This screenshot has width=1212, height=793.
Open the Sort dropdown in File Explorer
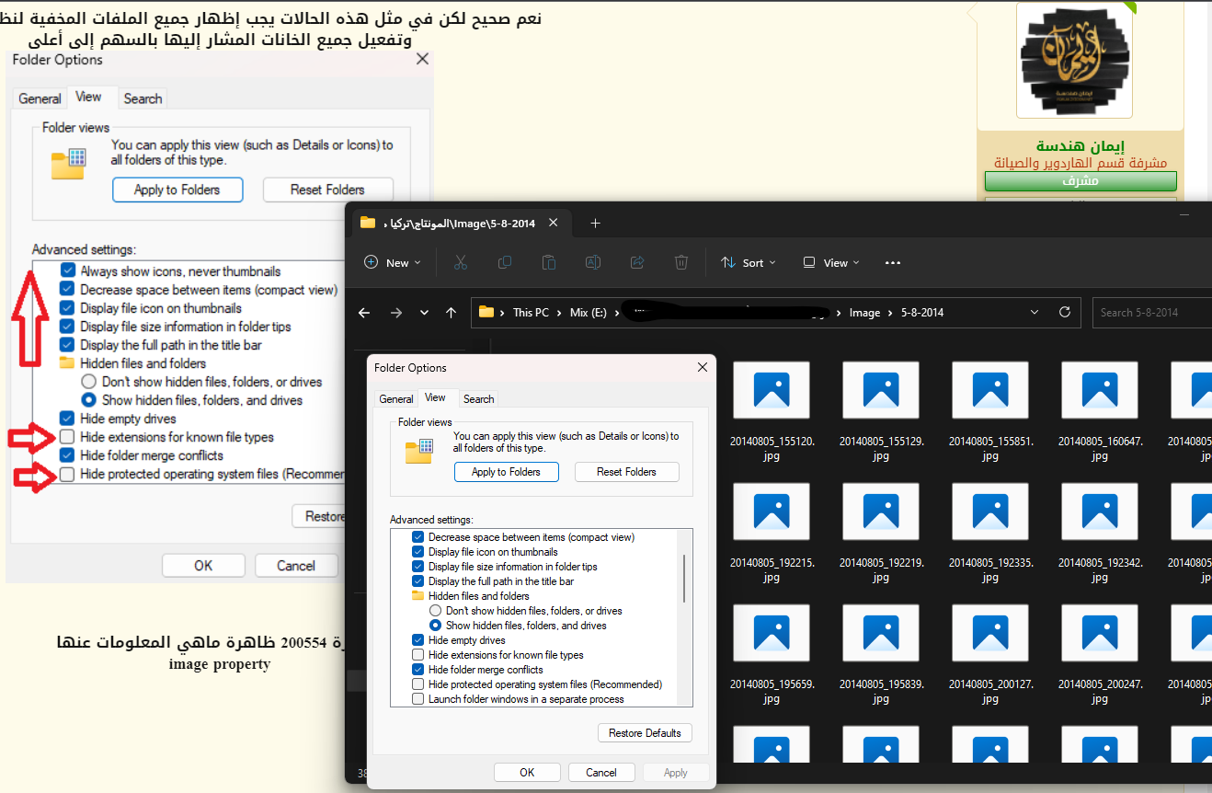coord(748,262)
